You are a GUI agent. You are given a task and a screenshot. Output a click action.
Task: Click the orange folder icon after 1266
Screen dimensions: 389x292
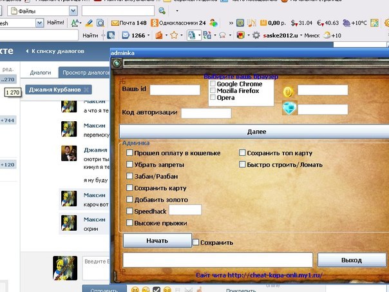pos(159,35)
